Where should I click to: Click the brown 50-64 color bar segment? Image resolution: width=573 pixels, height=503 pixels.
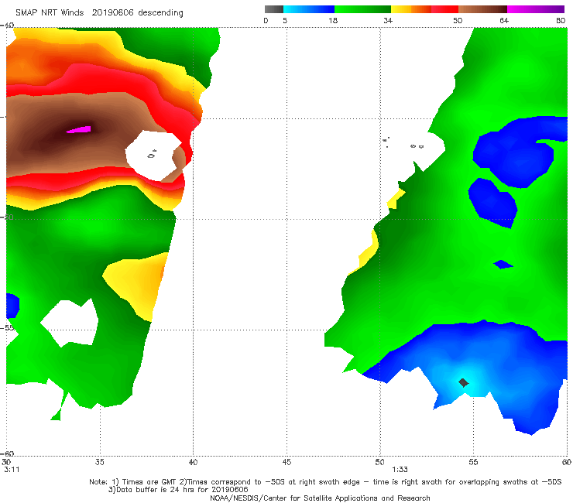(482, 9)
